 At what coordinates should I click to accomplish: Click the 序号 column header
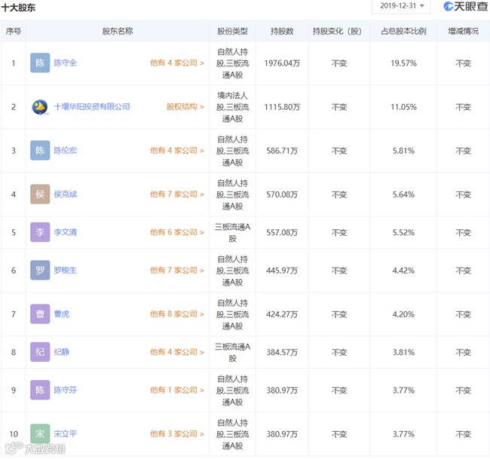(x=14, y=31)
